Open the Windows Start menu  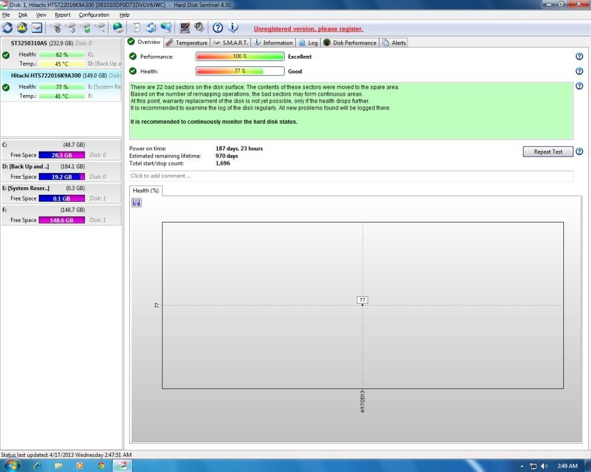(12, 466)
